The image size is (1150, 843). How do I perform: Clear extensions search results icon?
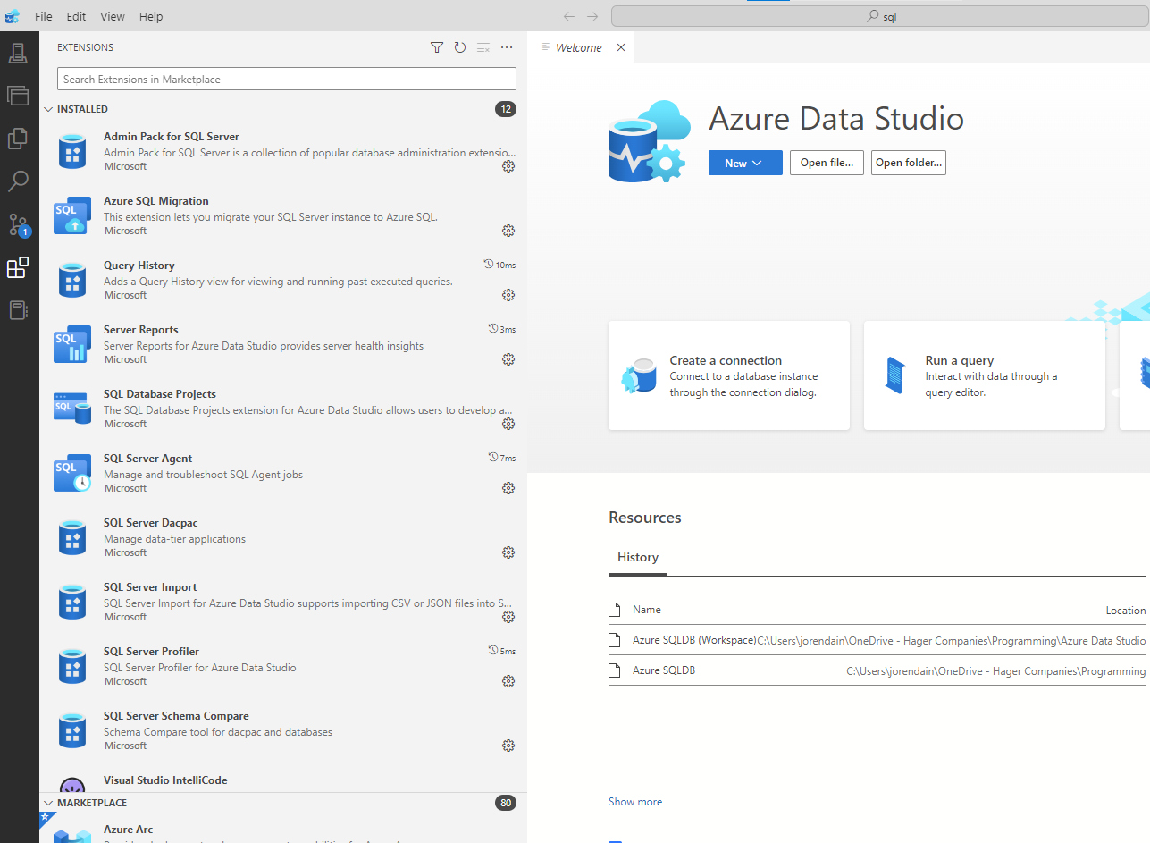483,47
